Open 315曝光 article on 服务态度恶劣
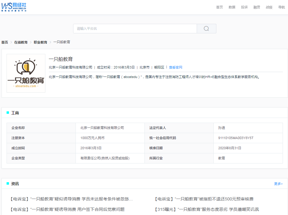Viewport: 288px width, 215px height. click(207, 209)
